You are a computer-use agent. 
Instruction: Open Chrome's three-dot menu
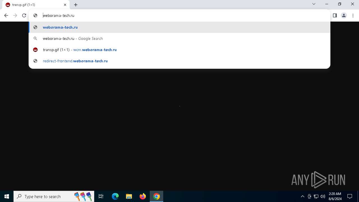click(x=353, y=15)
